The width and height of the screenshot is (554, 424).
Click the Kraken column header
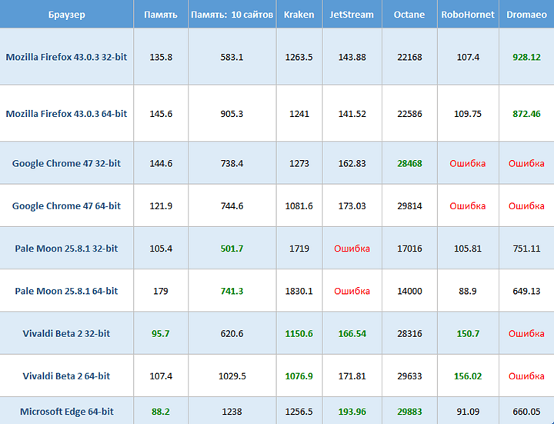point(299,15)
